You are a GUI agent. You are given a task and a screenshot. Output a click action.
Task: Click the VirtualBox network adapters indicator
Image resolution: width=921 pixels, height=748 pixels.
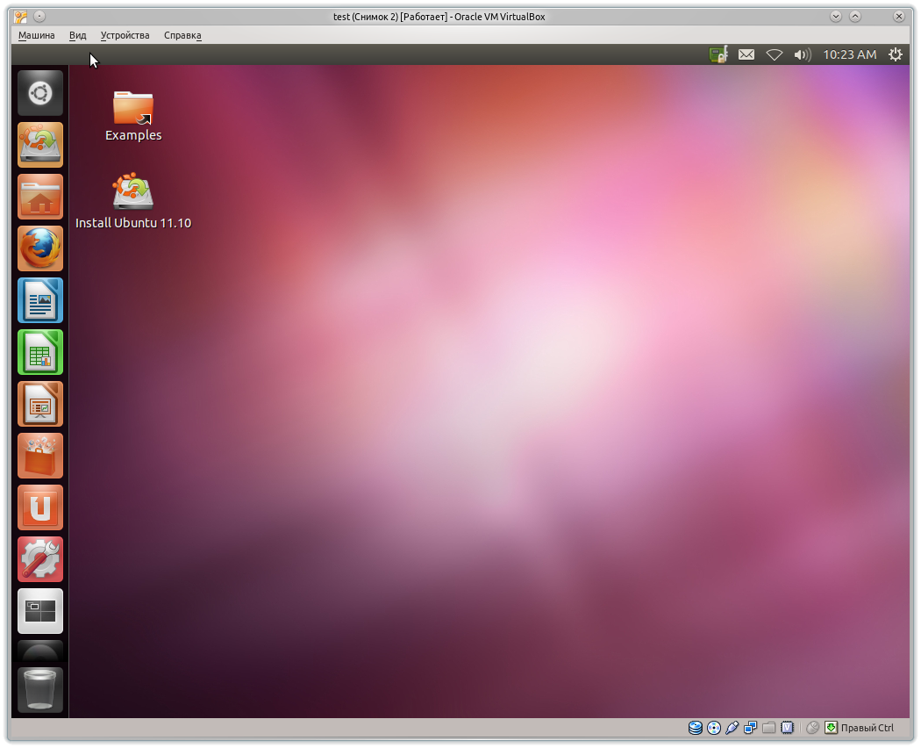[x=750, y=728]
